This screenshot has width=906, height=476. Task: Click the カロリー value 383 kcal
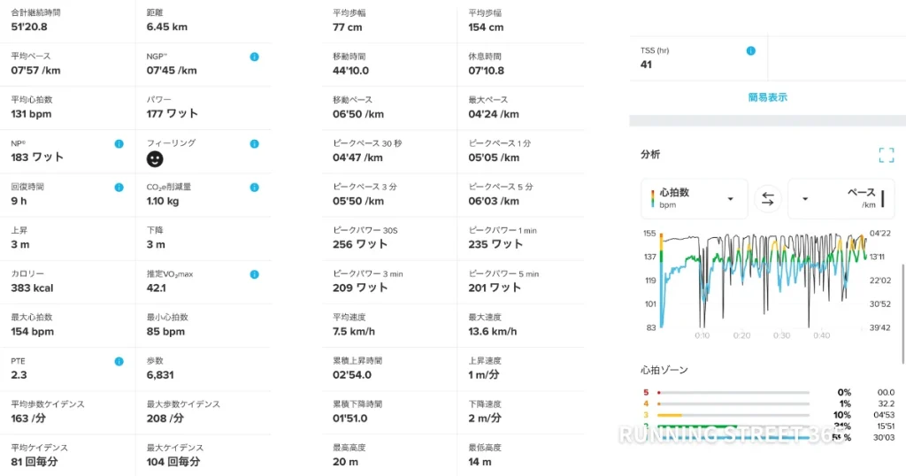tap(32, 288)
